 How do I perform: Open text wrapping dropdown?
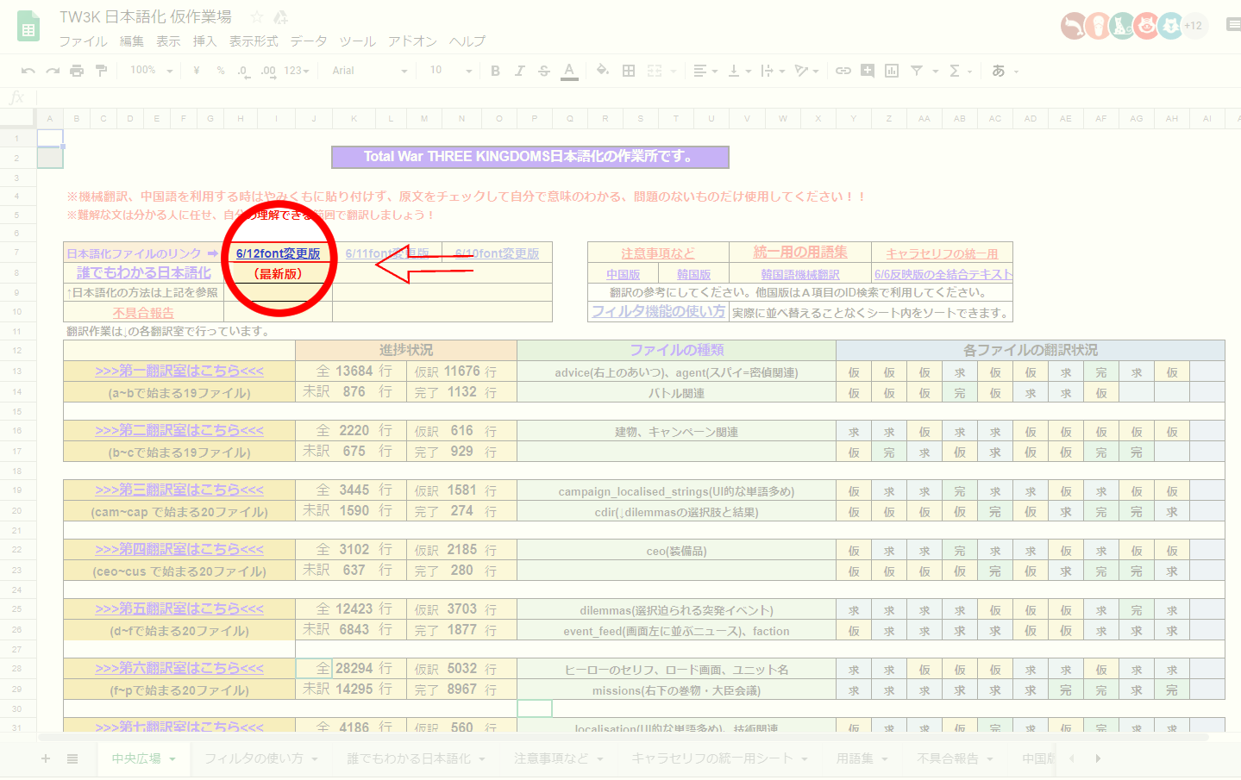[772, 71]
